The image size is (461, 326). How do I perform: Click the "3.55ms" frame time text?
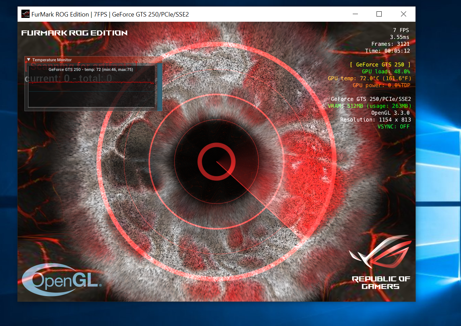tap(400, 37)
